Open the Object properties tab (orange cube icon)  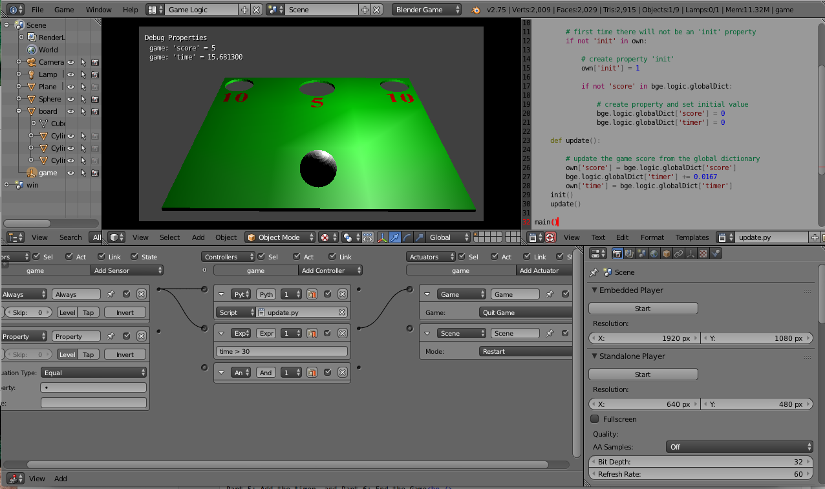tap(666, 254)
